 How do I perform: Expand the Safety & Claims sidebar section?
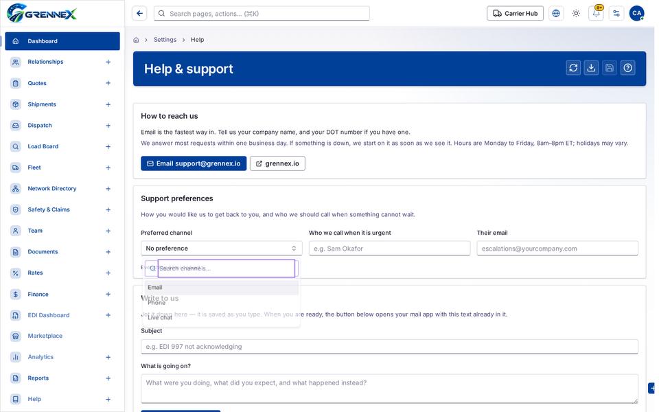tap(108, 210)
